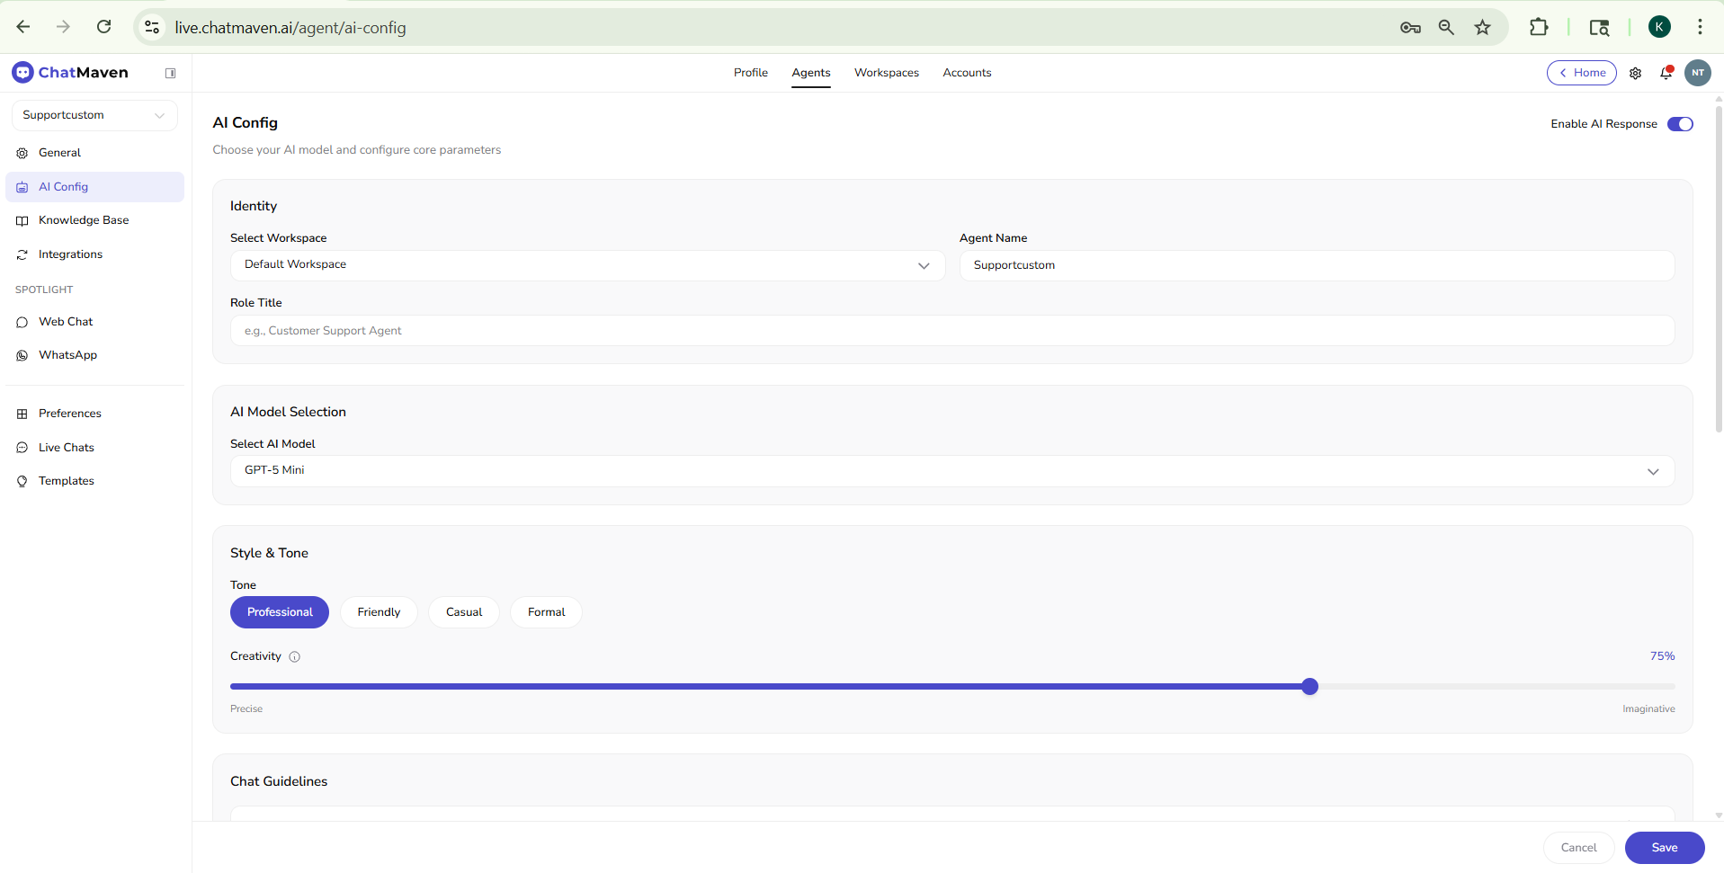Viewport: 1724px width, 873px height.
Task: Select the Formal tone option
Action: pos(545,612)
